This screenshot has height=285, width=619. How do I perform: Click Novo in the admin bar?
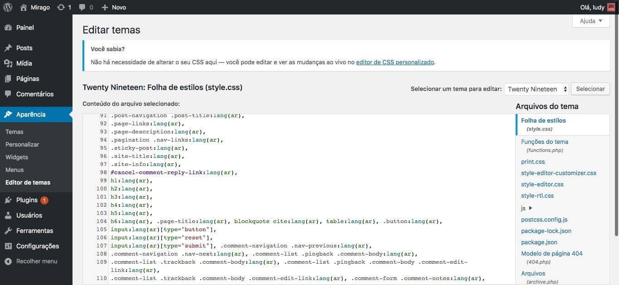119,7
